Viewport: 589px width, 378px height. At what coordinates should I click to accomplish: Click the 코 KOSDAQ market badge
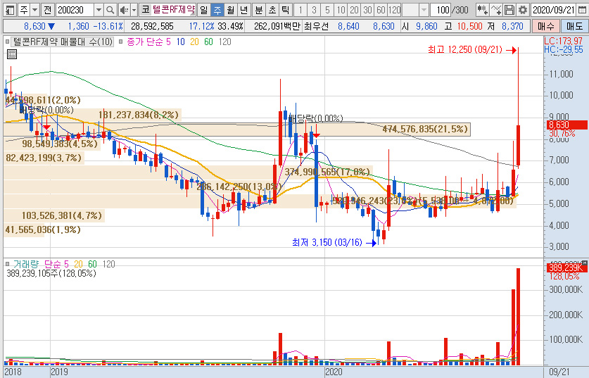(146, 10)
